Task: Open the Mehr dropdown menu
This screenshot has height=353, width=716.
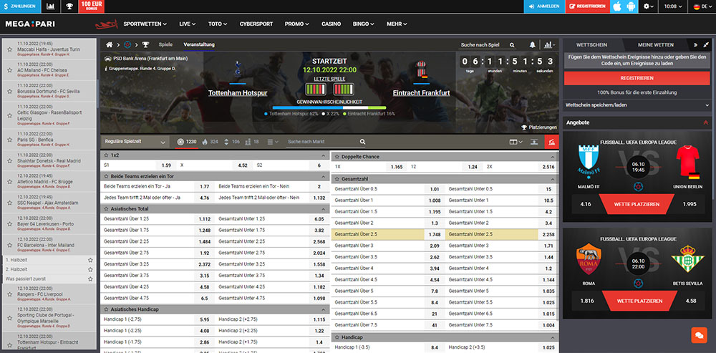Action: click(397, 24)
